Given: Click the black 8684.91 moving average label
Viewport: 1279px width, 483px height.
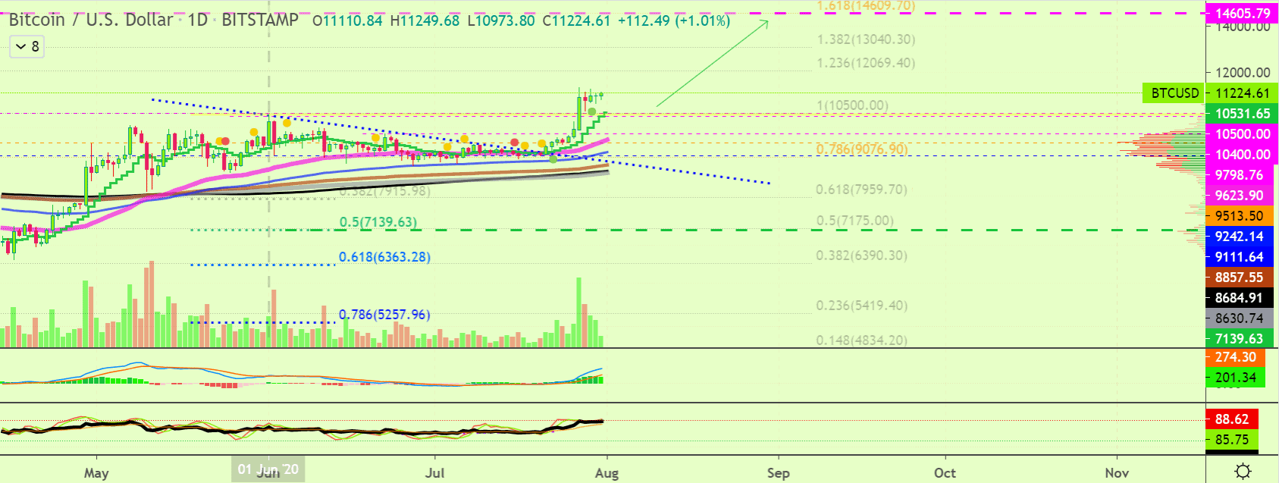Looking at the screenshot, I should tap(1239, 298).
